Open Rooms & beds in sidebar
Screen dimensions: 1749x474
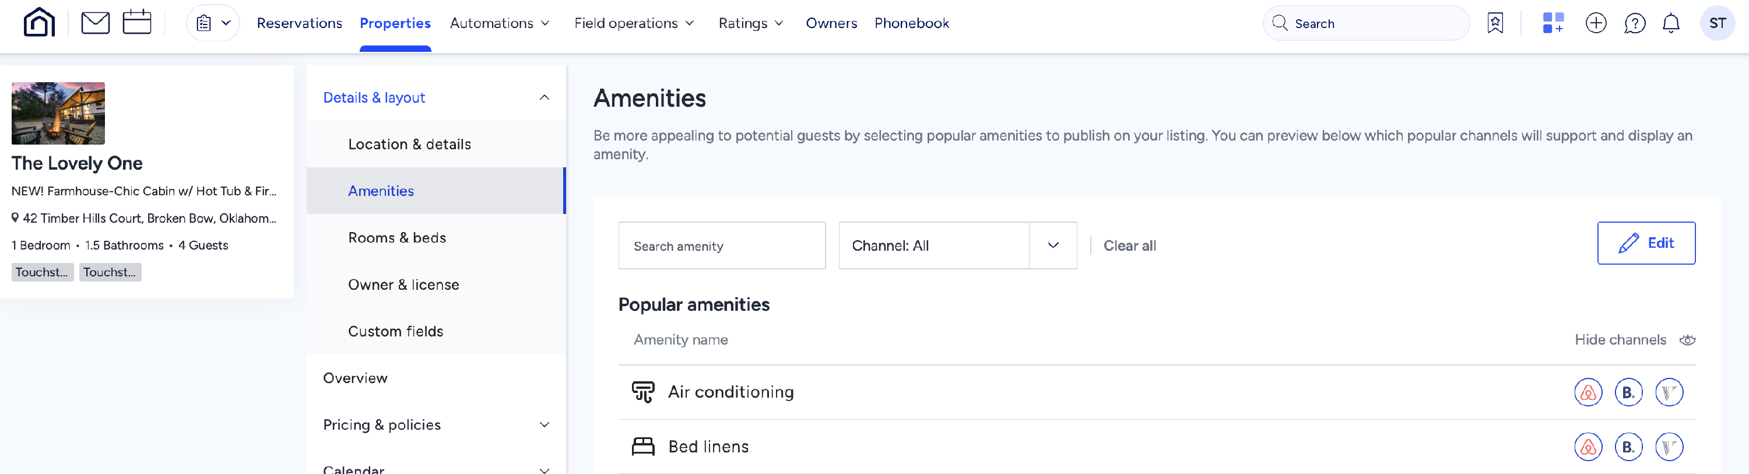coord(396,238)
